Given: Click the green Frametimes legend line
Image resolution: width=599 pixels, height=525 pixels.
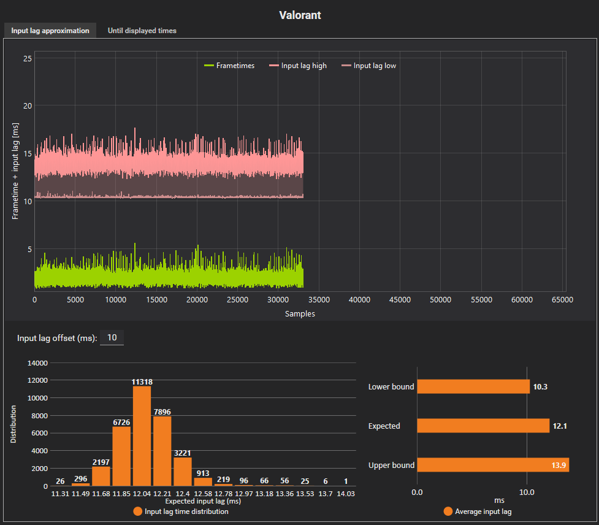Looking at the screenshot, I should point(209,66).
